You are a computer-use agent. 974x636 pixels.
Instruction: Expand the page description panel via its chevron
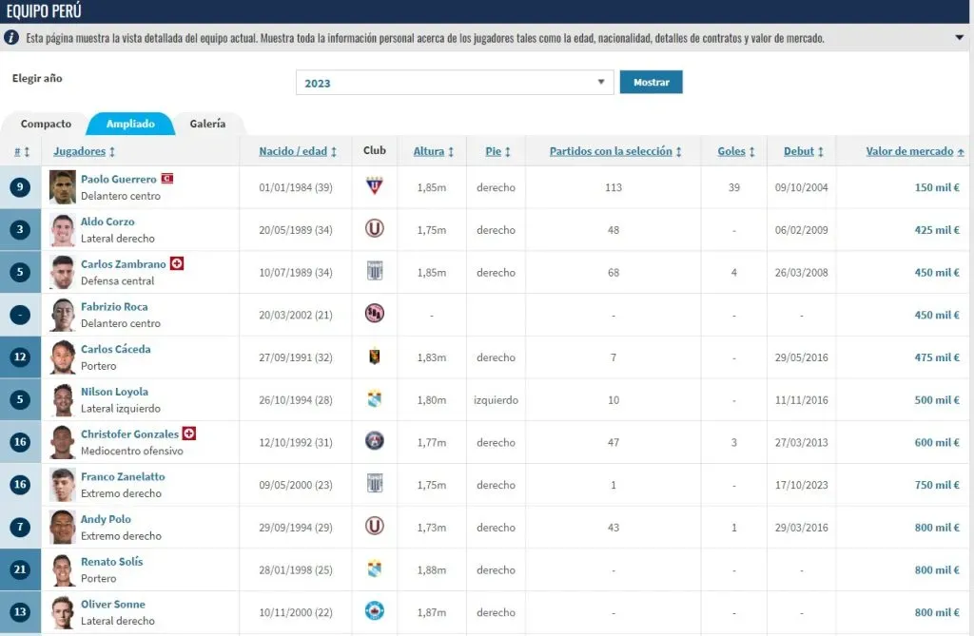pos(961,39)
